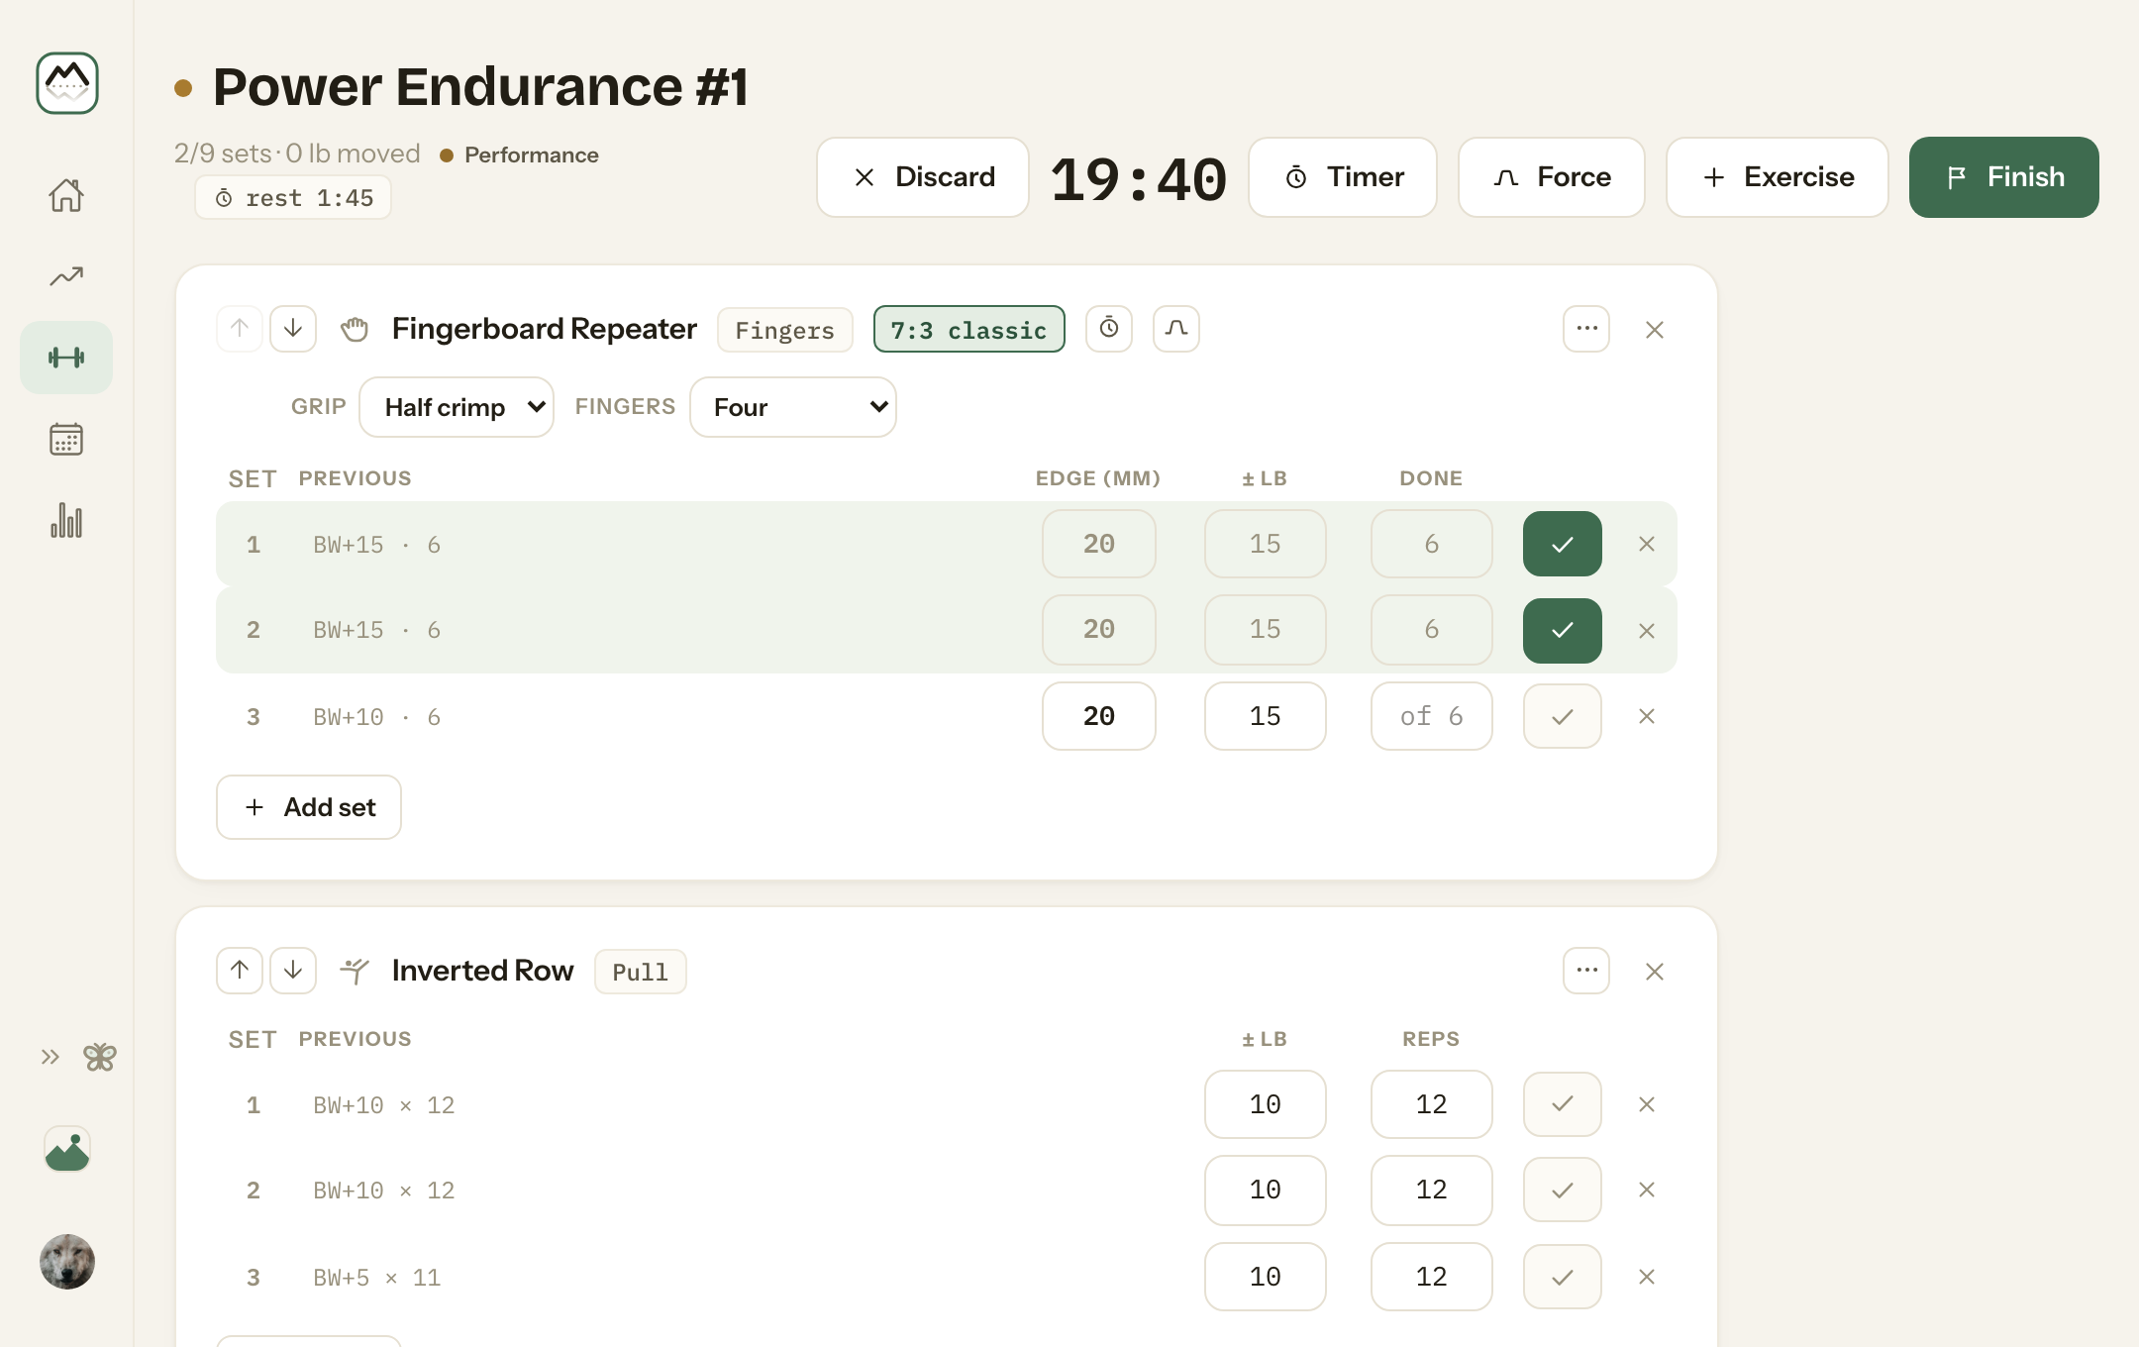
Task: Click the rest 1:45 timer chip
Action: 293,198
